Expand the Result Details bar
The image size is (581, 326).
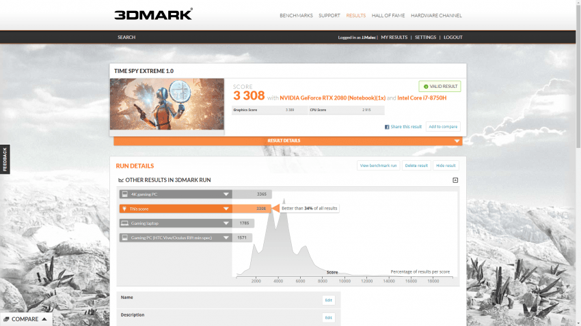(x=288, y=140)
